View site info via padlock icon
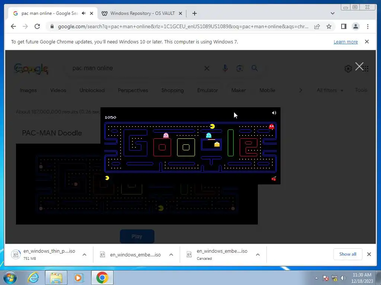 coord(52,26)
